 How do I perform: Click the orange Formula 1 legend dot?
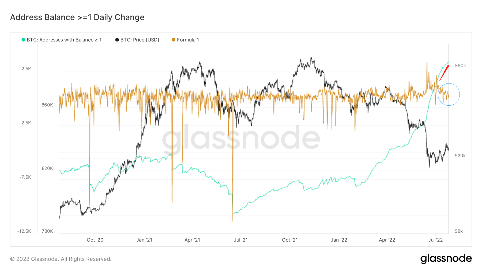pyautogui.click(x=174, y=40)
